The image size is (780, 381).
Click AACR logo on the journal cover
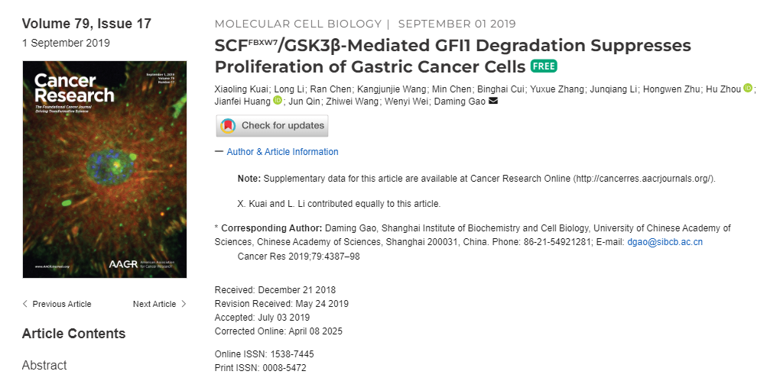[x=123, y=263]
